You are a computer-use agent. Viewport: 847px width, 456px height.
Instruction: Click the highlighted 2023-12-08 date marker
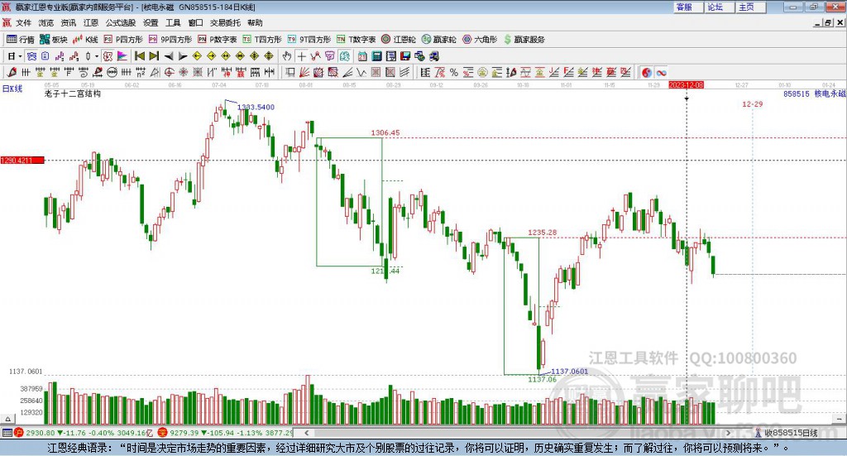[686, 85]
